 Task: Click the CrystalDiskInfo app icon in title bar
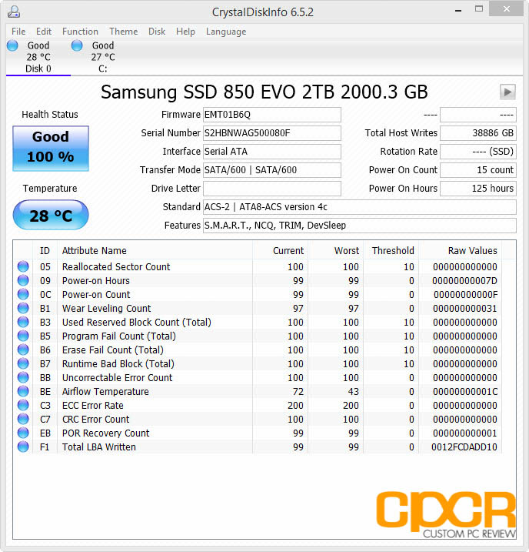pyautogui.click(x=14, y=12)
